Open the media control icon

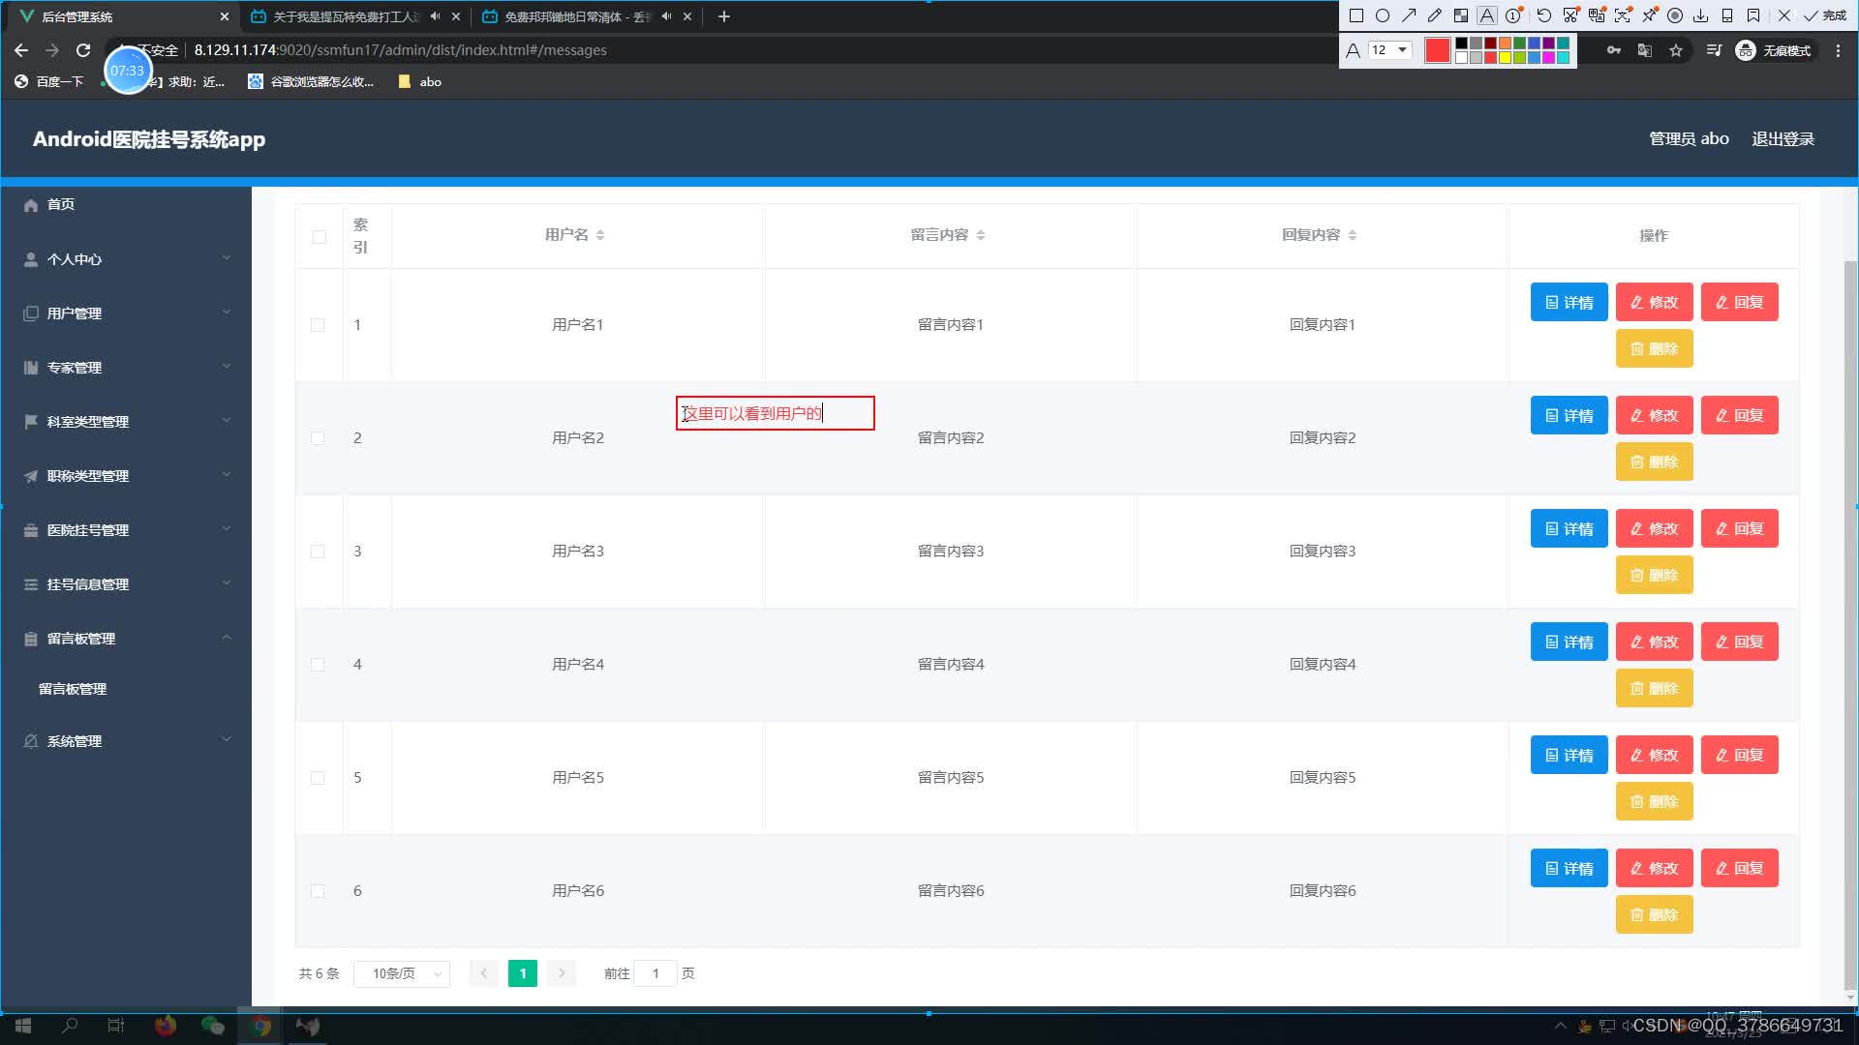(x=1714, y=50)
